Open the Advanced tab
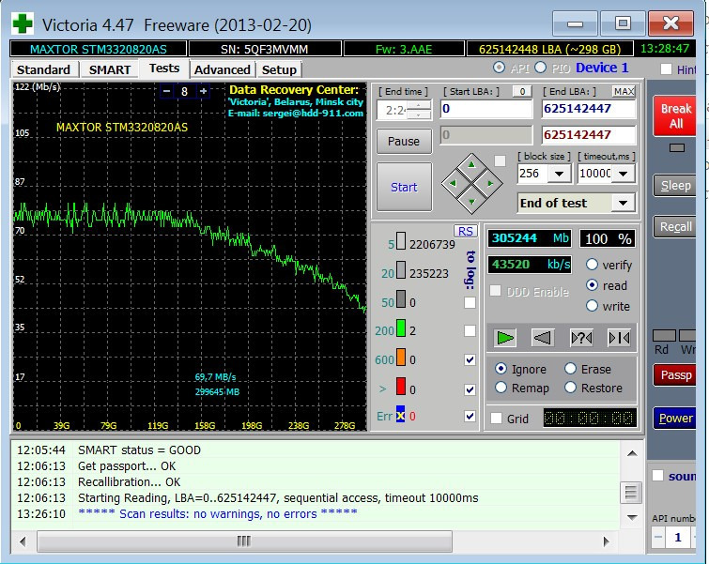 pos(223,69)
